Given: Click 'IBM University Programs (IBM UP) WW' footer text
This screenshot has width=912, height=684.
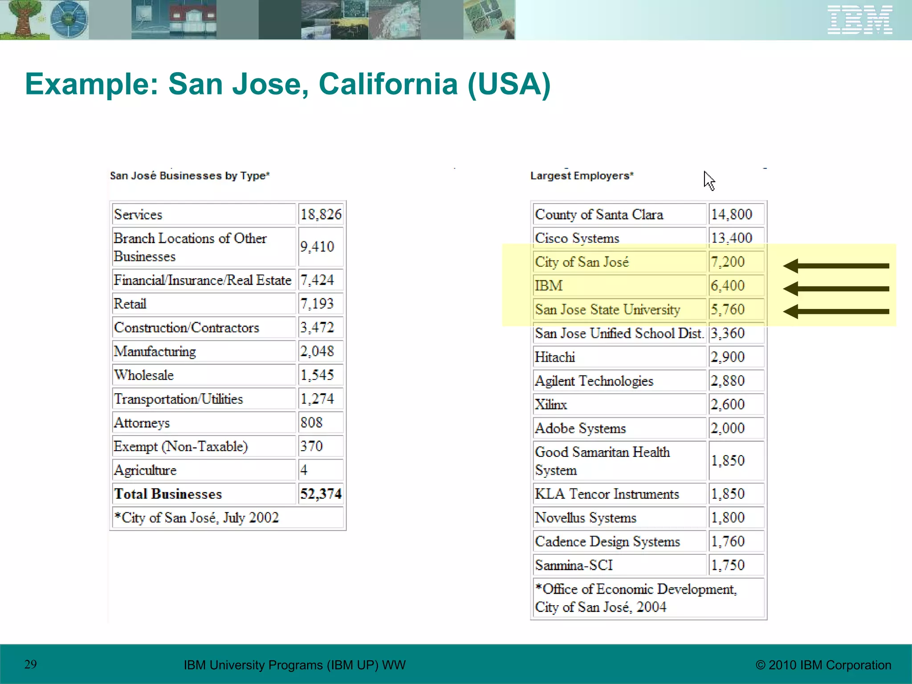Looking at the screenshot, I should pyautogui.click(x=295, y=665).
